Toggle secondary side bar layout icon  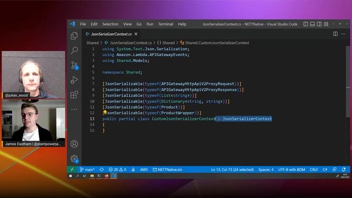coord(319,24)
